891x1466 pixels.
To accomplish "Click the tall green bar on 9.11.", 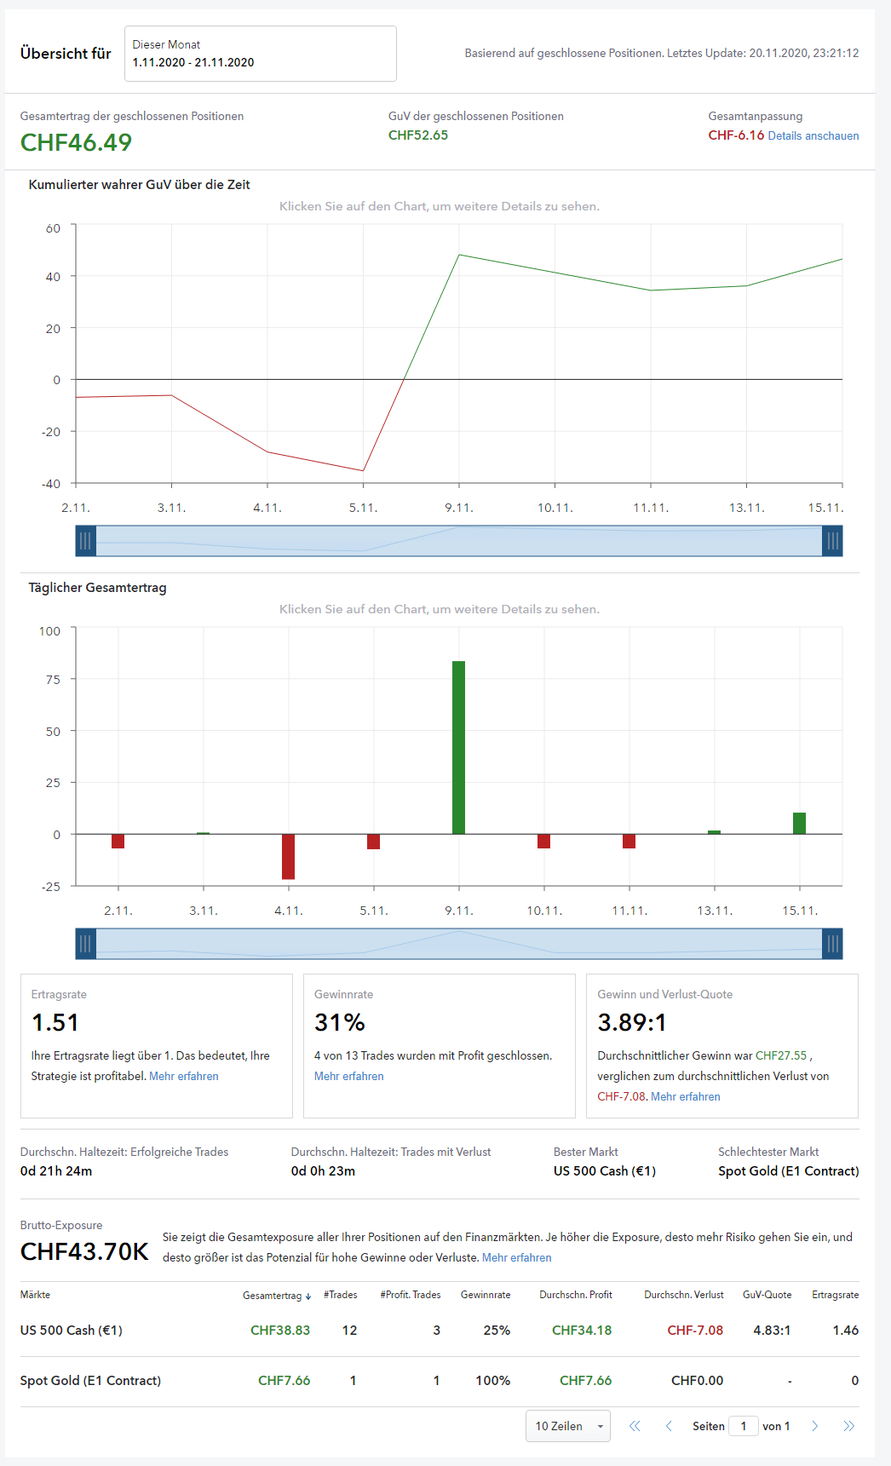I will 458,747.
